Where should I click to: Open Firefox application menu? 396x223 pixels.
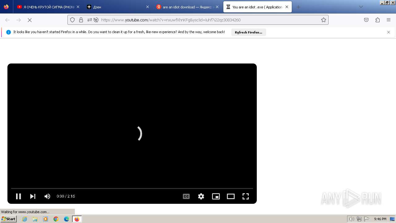pos(389,20)
